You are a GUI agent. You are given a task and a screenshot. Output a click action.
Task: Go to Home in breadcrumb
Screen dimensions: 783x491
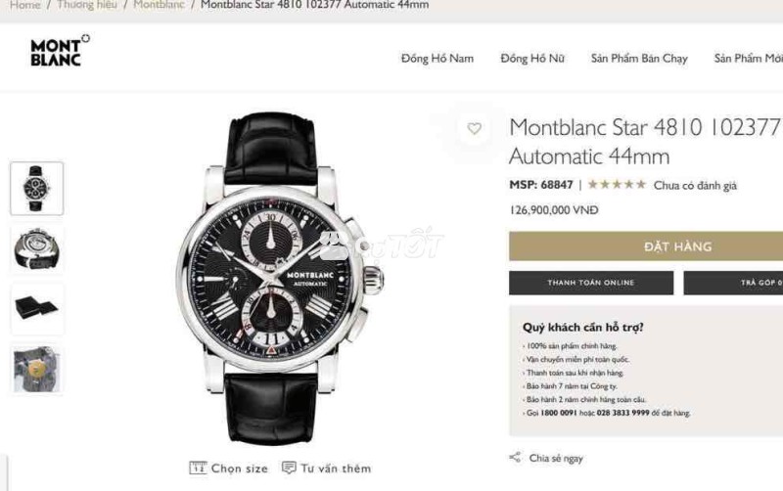click(25, 5)
